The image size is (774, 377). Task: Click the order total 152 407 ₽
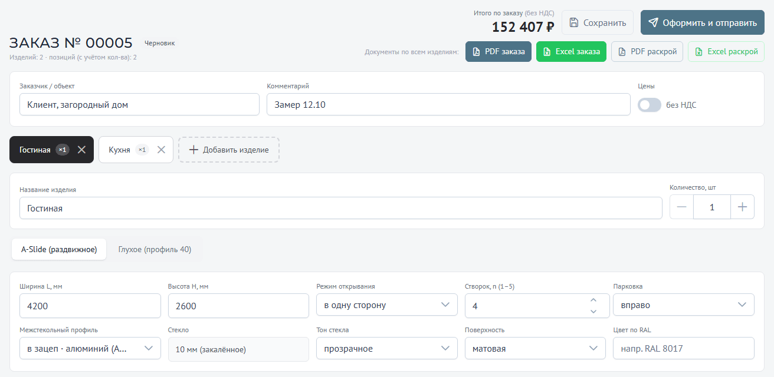pyautogui.click(x=523, y=27)
